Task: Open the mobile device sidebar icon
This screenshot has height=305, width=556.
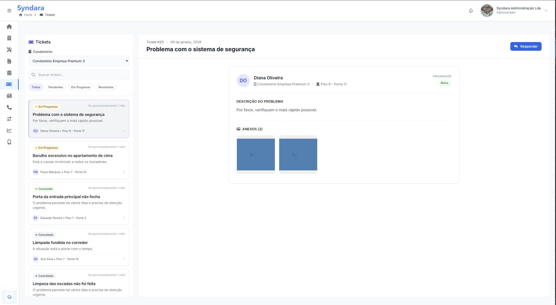Action: (9, 142)
